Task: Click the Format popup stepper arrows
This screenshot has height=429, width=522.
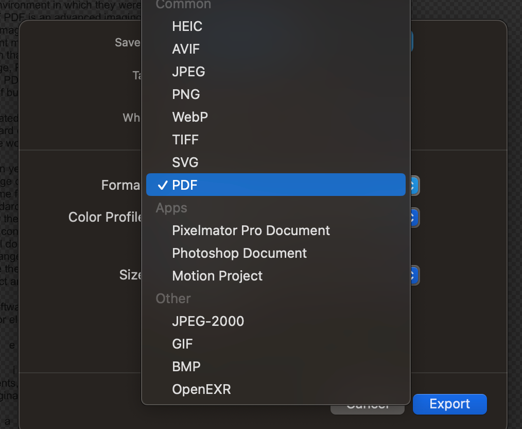Action: [414, 185]
